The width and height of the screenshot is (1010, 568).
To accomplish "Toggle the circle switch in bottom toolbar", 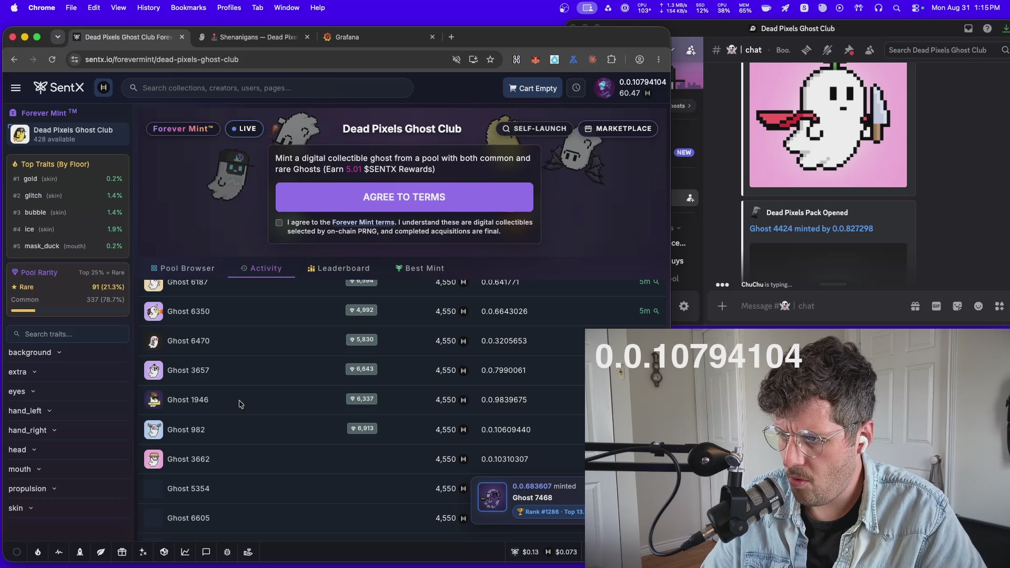I will [x=17, y=552].
